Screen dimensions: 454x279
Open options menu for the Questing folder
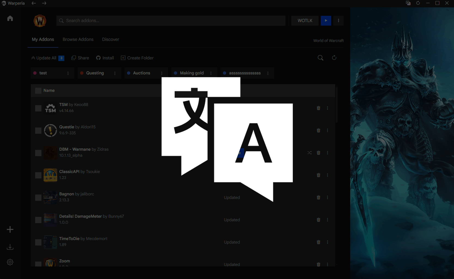(x=115, y=73)
